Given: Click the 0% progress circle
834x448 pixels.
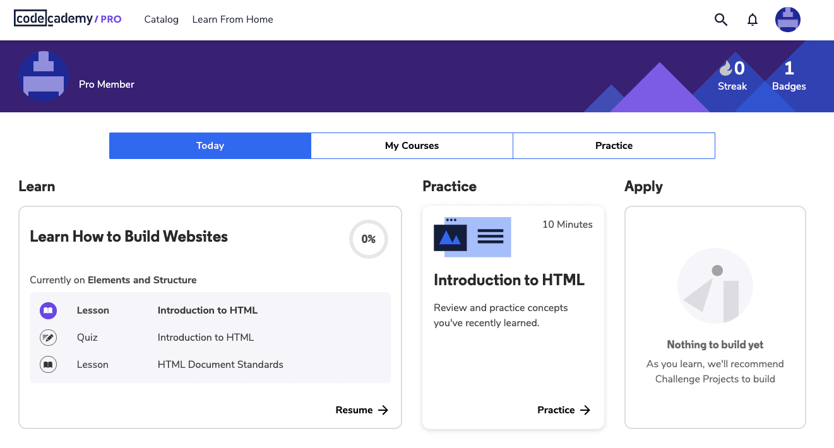Looking at the screenshot, I should [369, 239].
